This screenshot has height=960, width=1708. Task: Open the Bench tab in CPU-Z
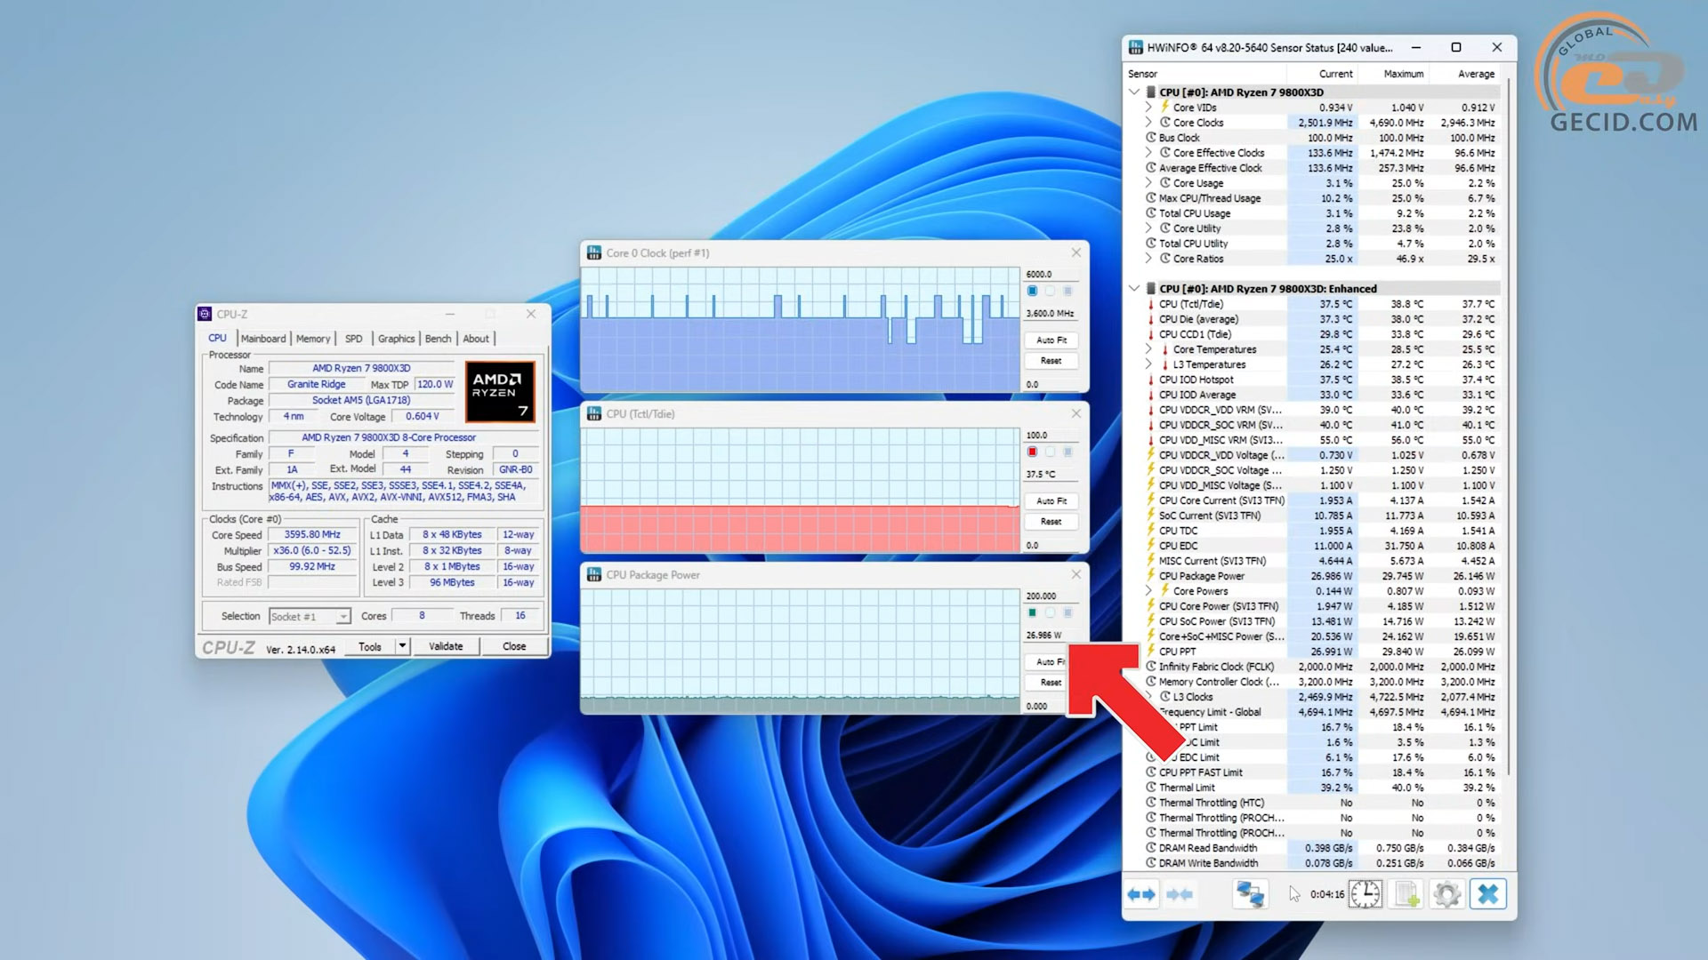pyautogui.click(x=438, y=339)
